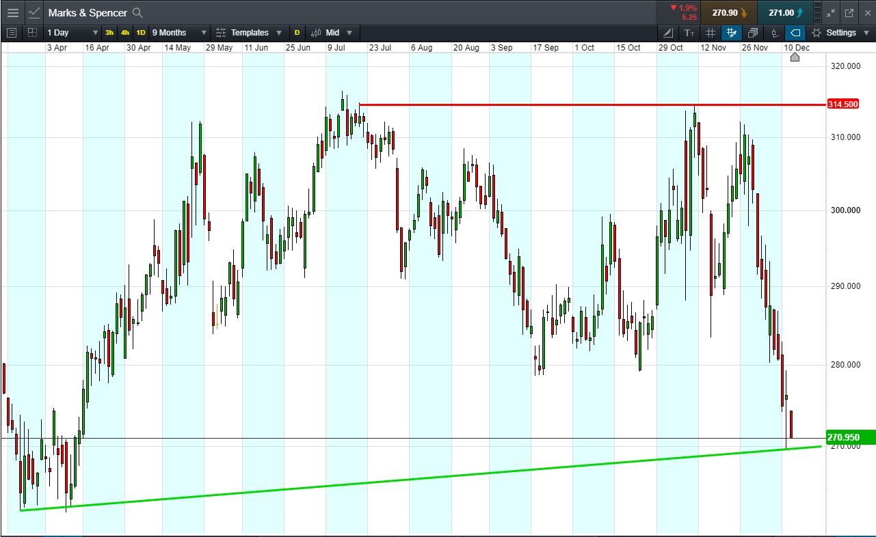The height and width of the screenshot is (537, 876).
Task: Click the 3 Apr date label
Action: point(57,48)
